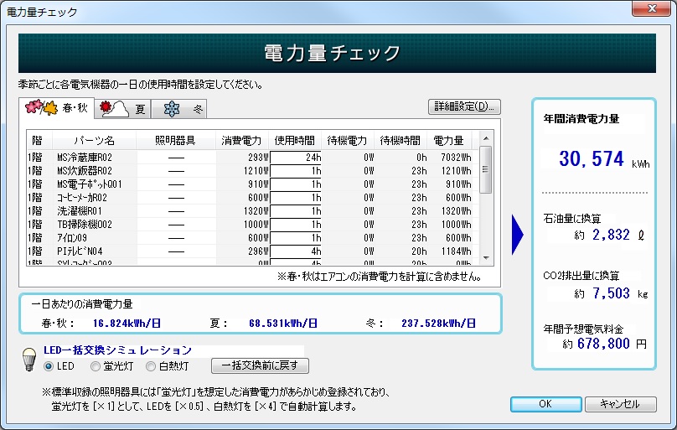The height and width of the screenshot is (430, 677).
Task: Click the list scrollbar up arrow
Action: 486,138
